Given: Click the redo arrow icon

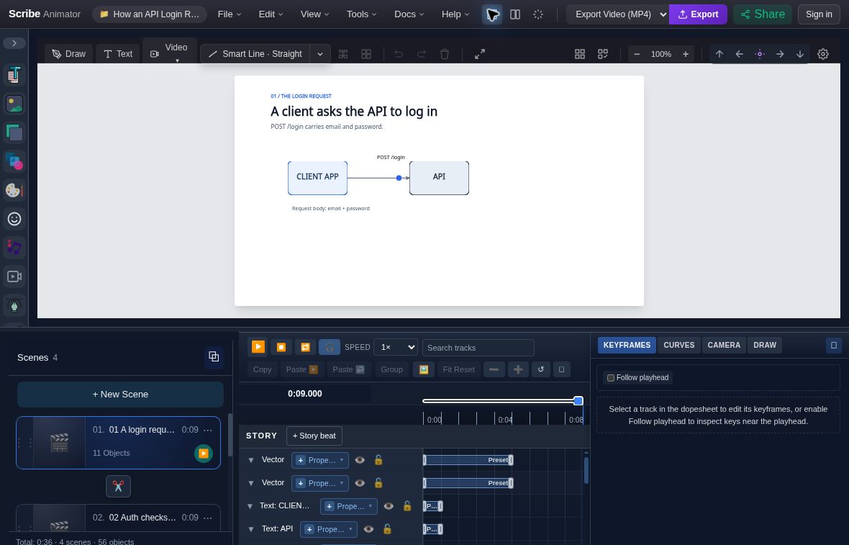Looking at the screenshot, I should [421, 54].
